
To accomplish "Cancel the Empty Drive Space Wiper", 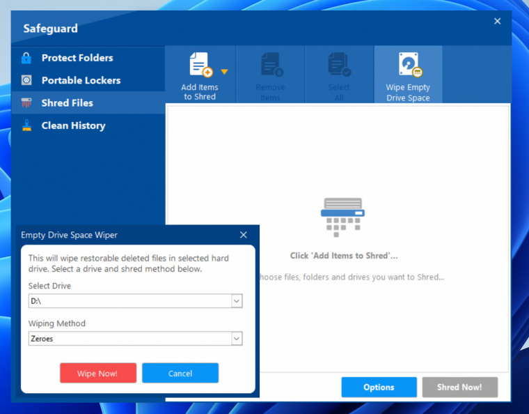I will (180, 373).
